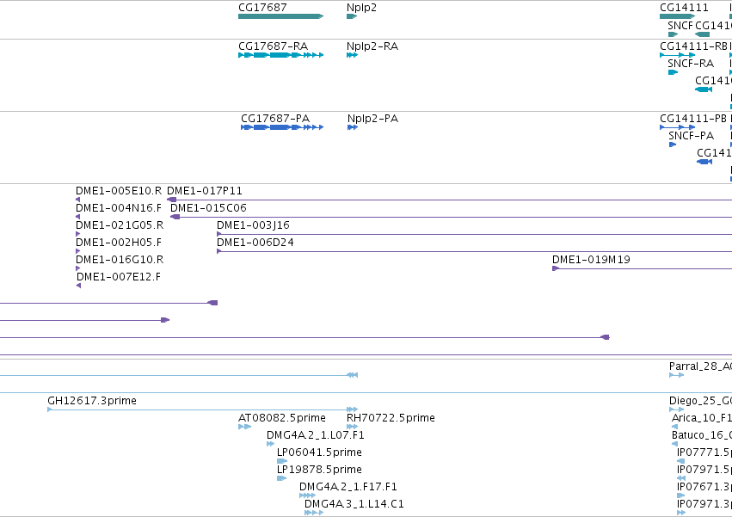Select the DME1-017P11 end arrow glyph
This screenshot has width=732, height=517.
(x=171, y=200)
